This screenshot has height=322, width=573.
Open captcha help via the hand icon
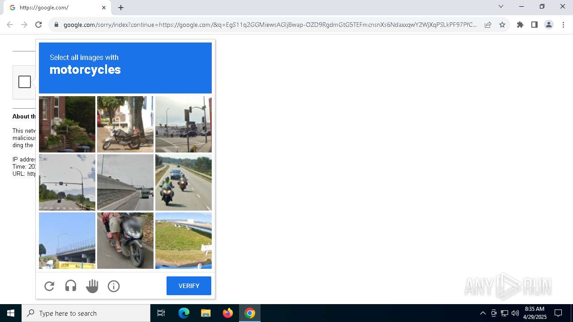(92, 286)
